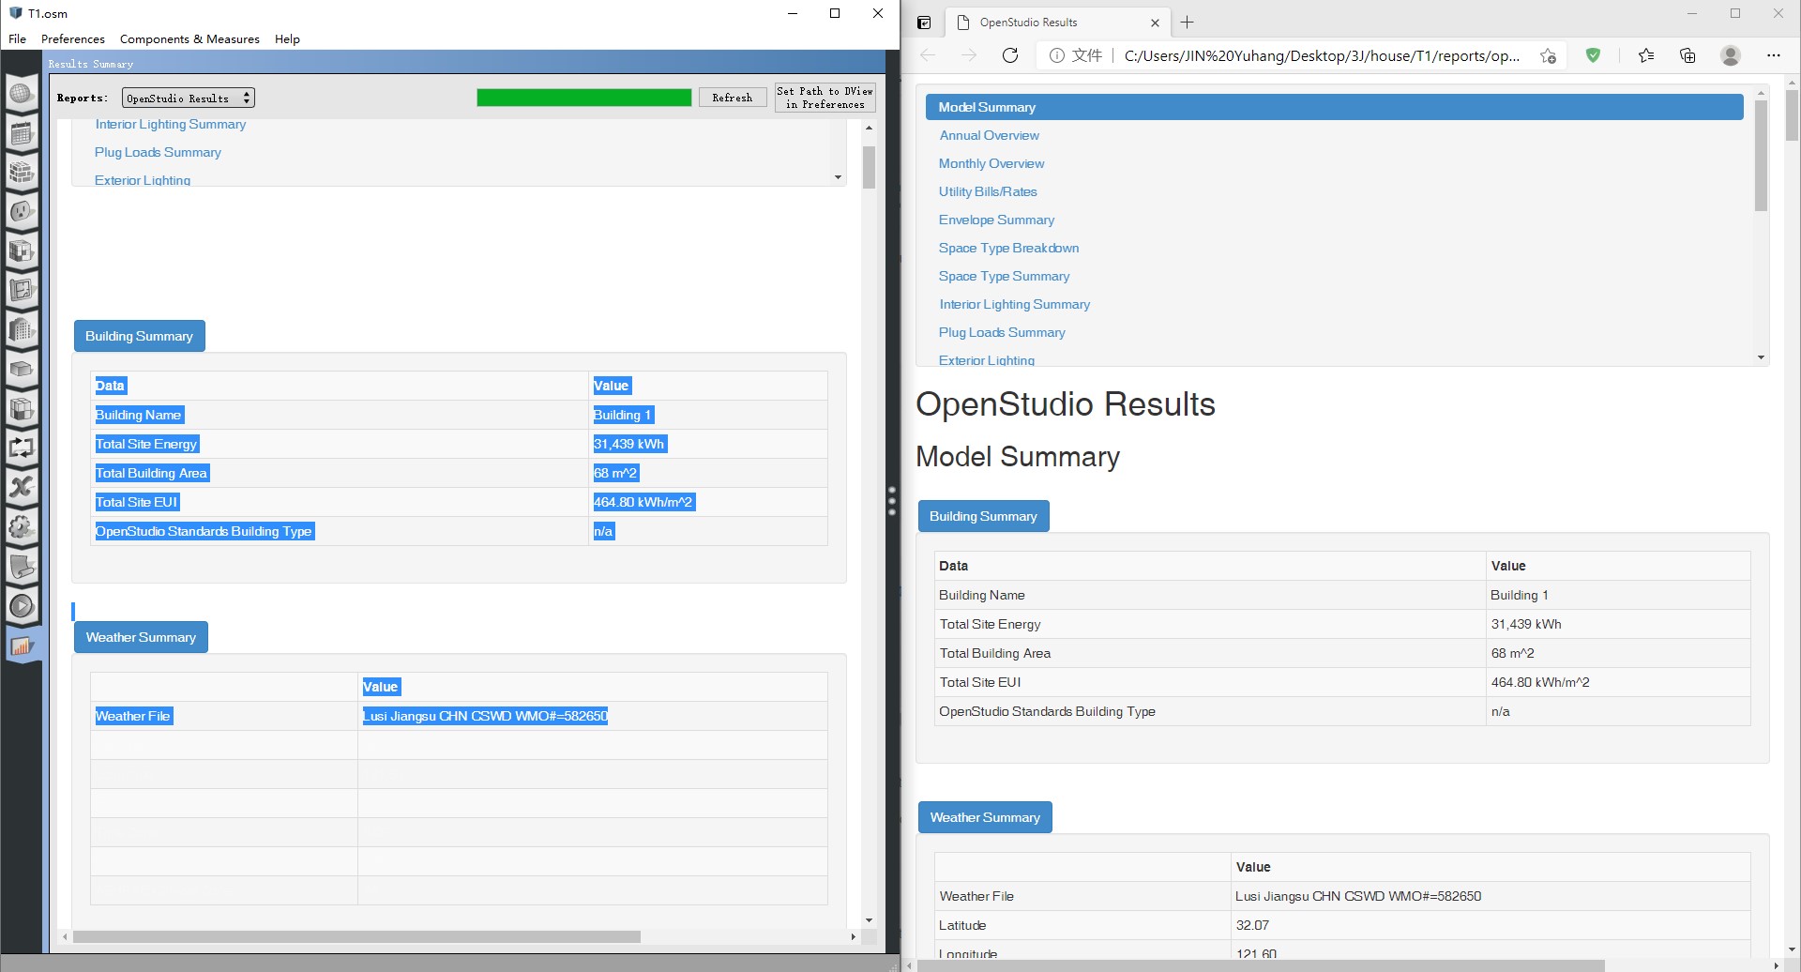Open the Output Variables tab
1801x972 pixels.
point(22,488)
